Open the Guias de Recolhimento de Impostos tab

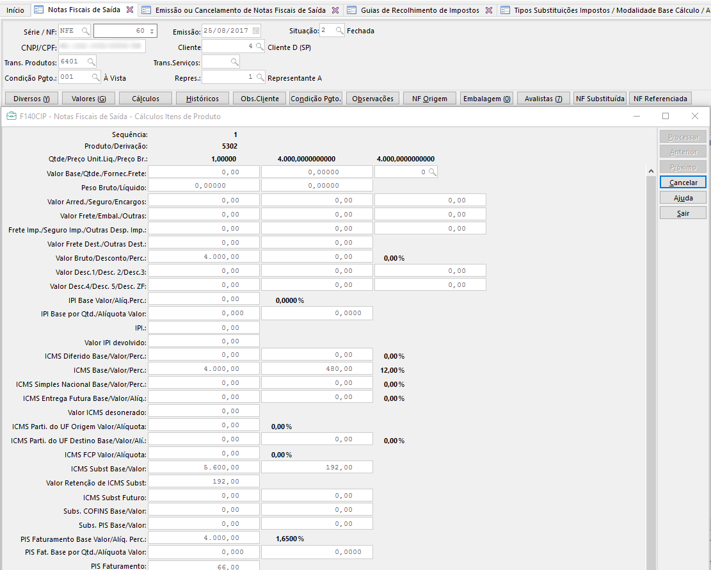click(x=420, y=10)
